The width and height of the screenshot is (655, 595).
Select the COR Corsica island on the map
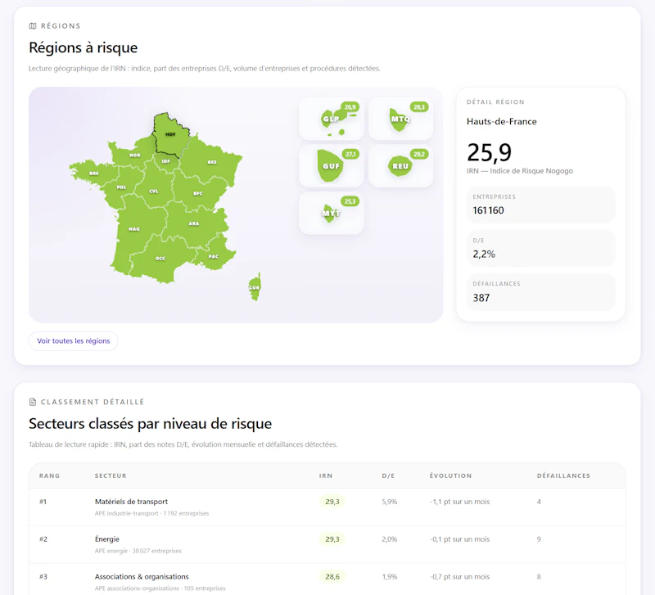coord(255,287)
